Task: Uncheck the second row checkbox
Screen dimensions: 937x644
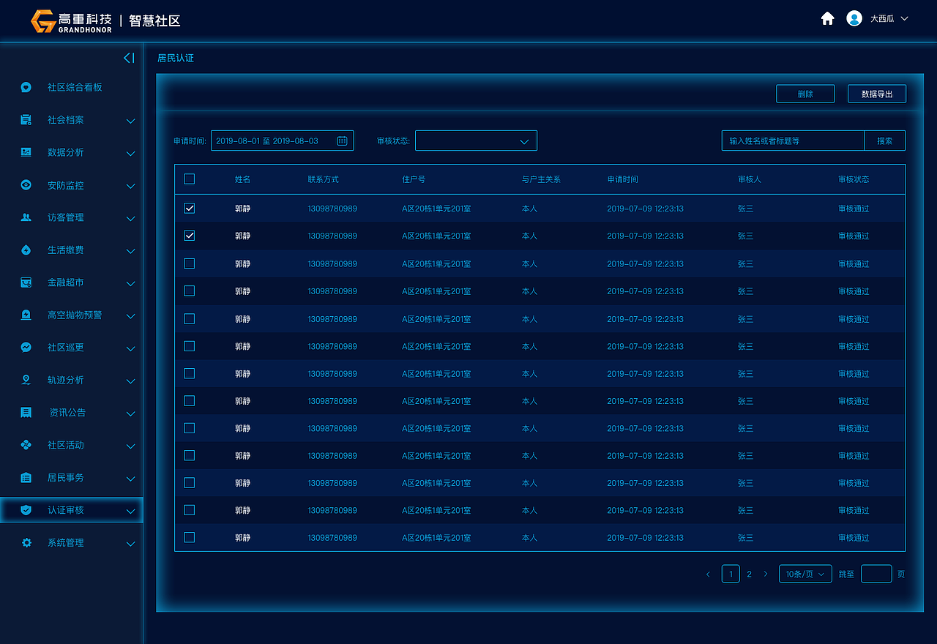Action: [190, 236]
